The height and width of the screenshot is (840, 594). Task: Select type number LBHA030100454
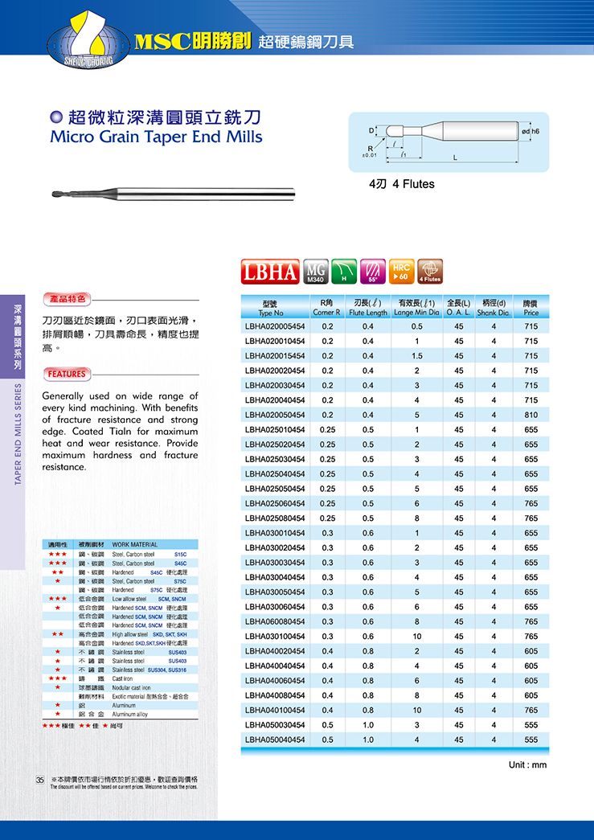pyautogui.click(x=275, y=637)
